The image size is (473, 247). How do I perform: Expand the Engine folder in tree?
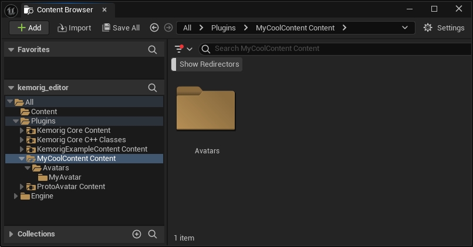[16, 196]
